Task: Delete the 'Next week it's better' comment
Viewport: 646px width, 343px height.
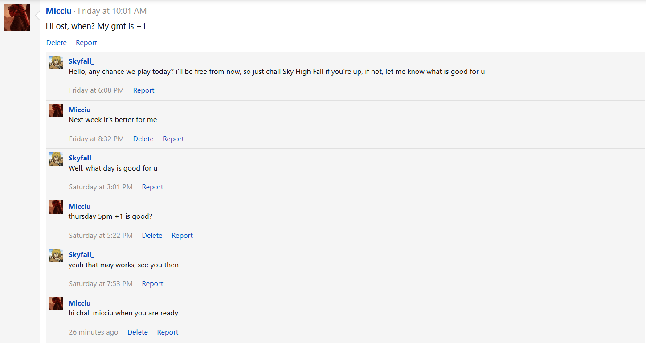Action: coord(143,139)
